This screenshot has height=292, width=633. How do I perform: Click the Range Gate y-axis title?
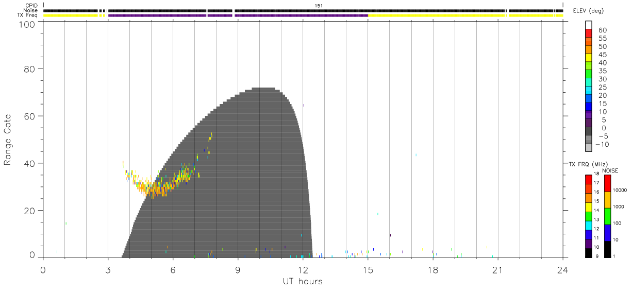(8, 140)
